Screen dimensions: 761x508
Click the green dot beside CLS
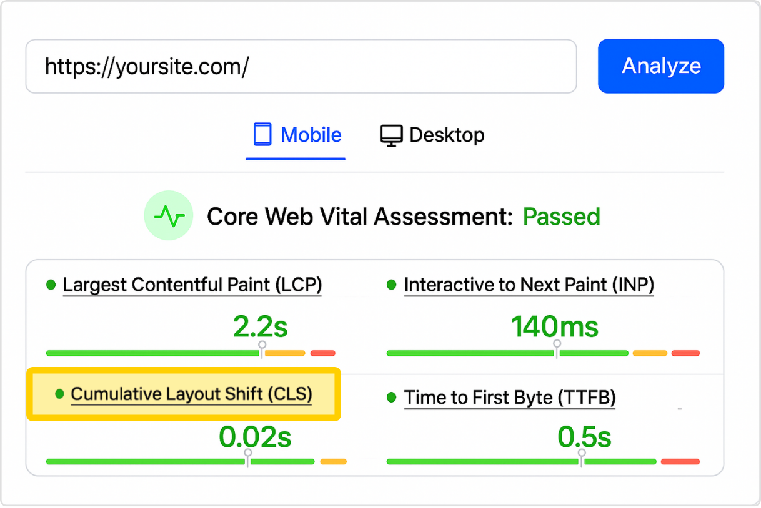[60, 394]
